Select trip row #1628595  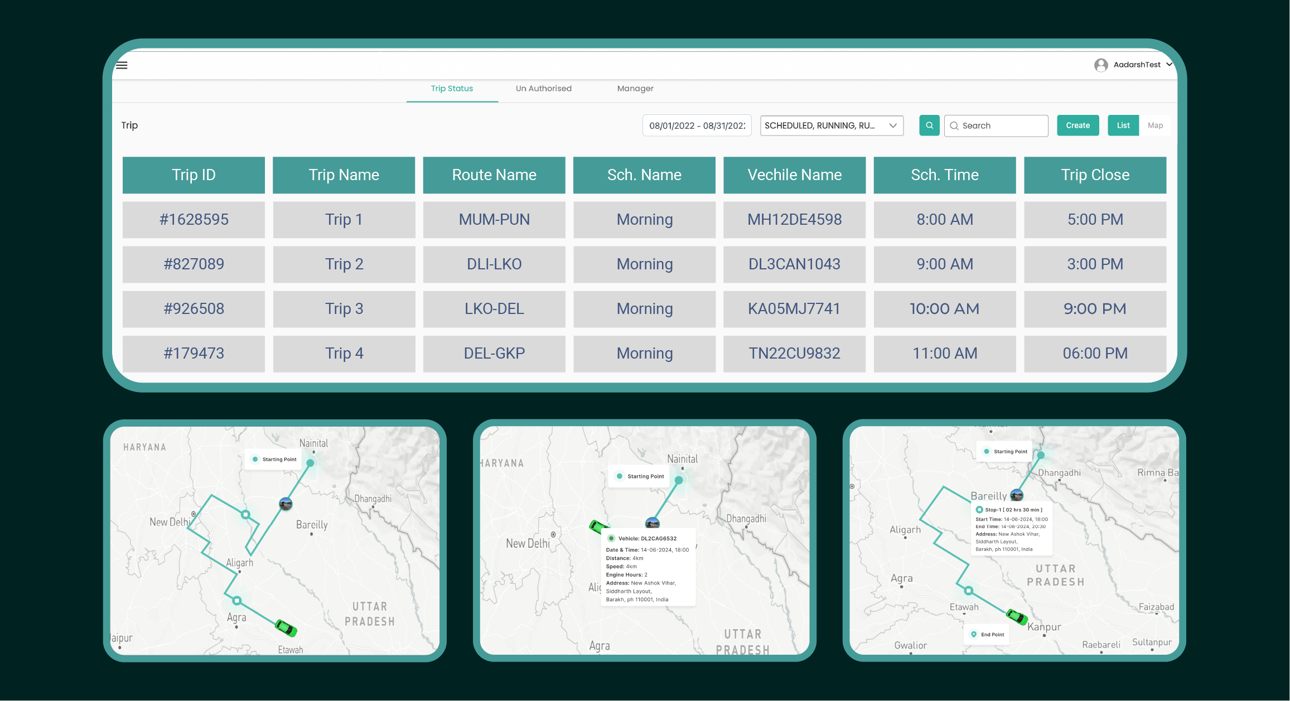click(x=194, y=219)
